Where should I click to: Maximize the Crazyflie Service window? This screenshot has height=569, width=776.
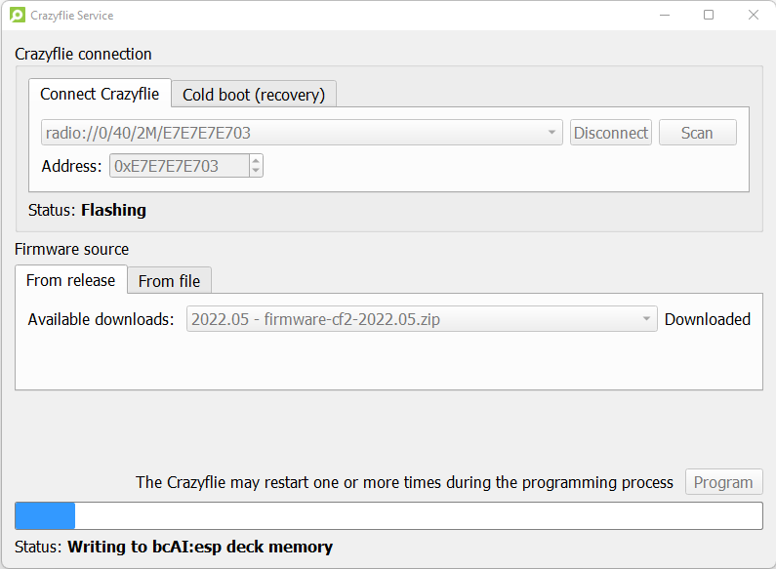click(709, 15)
